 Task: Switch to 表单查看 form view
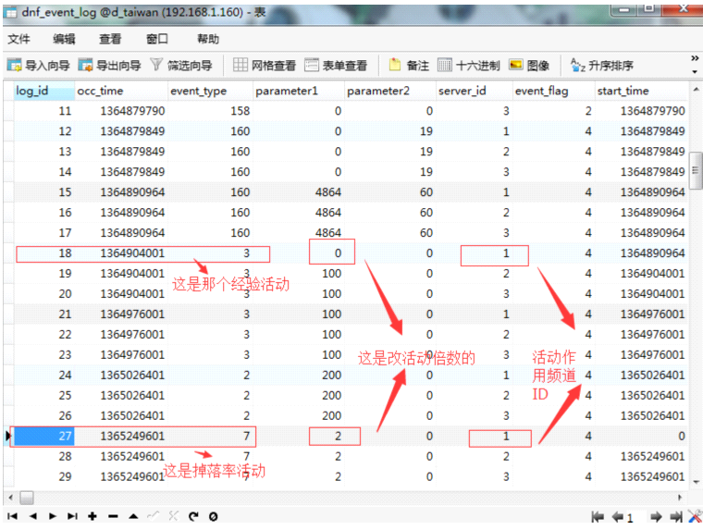(x=336, y=66)
